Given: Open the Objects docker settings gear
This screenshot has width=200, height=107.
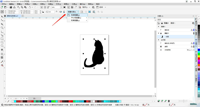Looking at the screenshot, I should click(193, 23).
